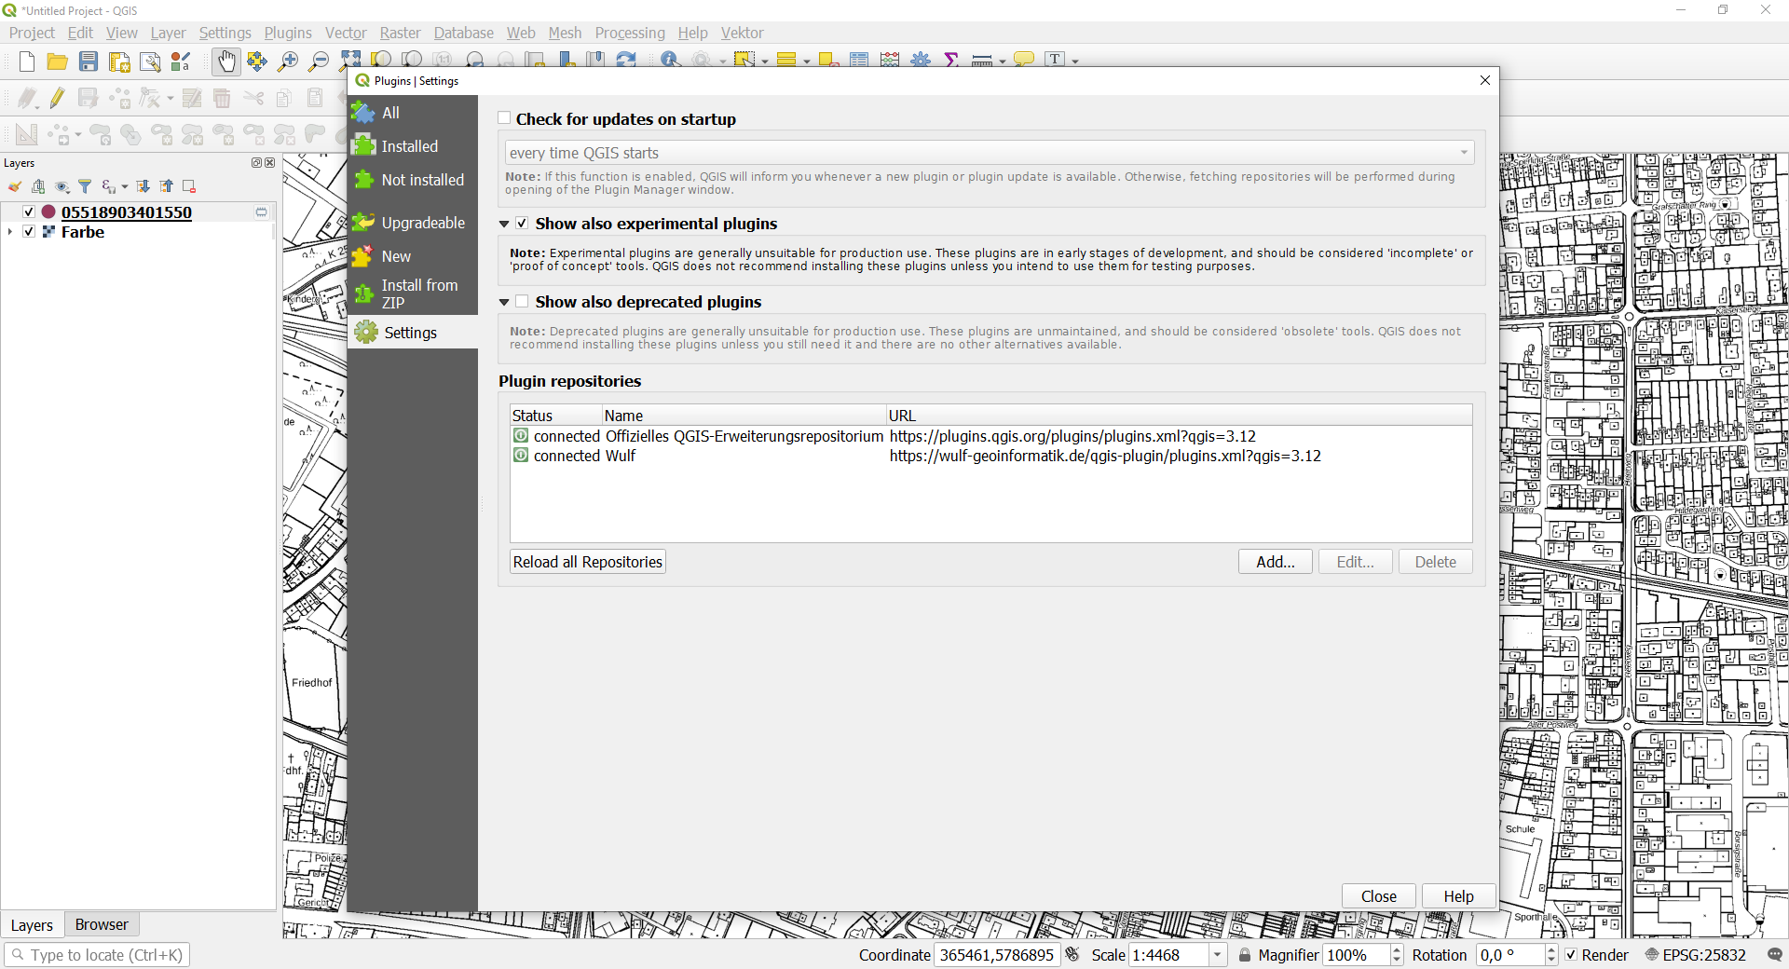Disable Show also experimental plugins
Viewport: 1789px width, 969px height.
(x=523, y=224)
